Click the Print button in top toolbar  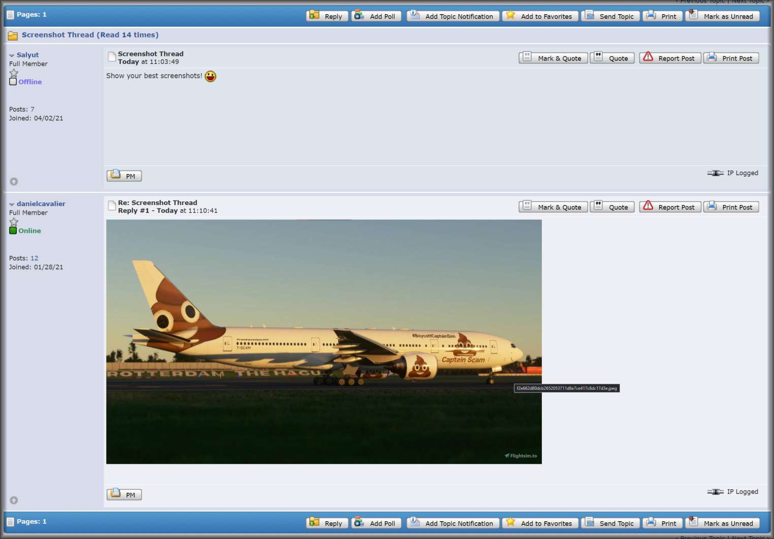[662, 16]
